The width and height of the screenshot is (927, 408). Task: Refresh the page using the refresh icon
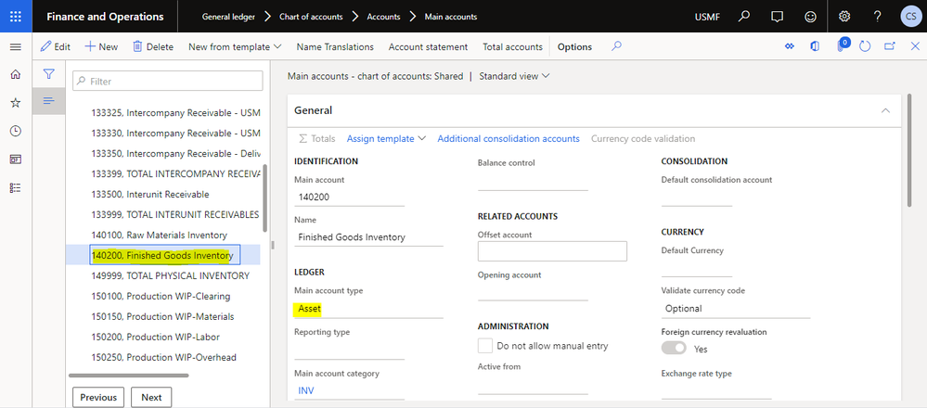point(866,46)
